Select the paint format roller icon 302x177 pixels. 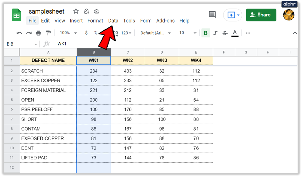(x=48, y=33)
